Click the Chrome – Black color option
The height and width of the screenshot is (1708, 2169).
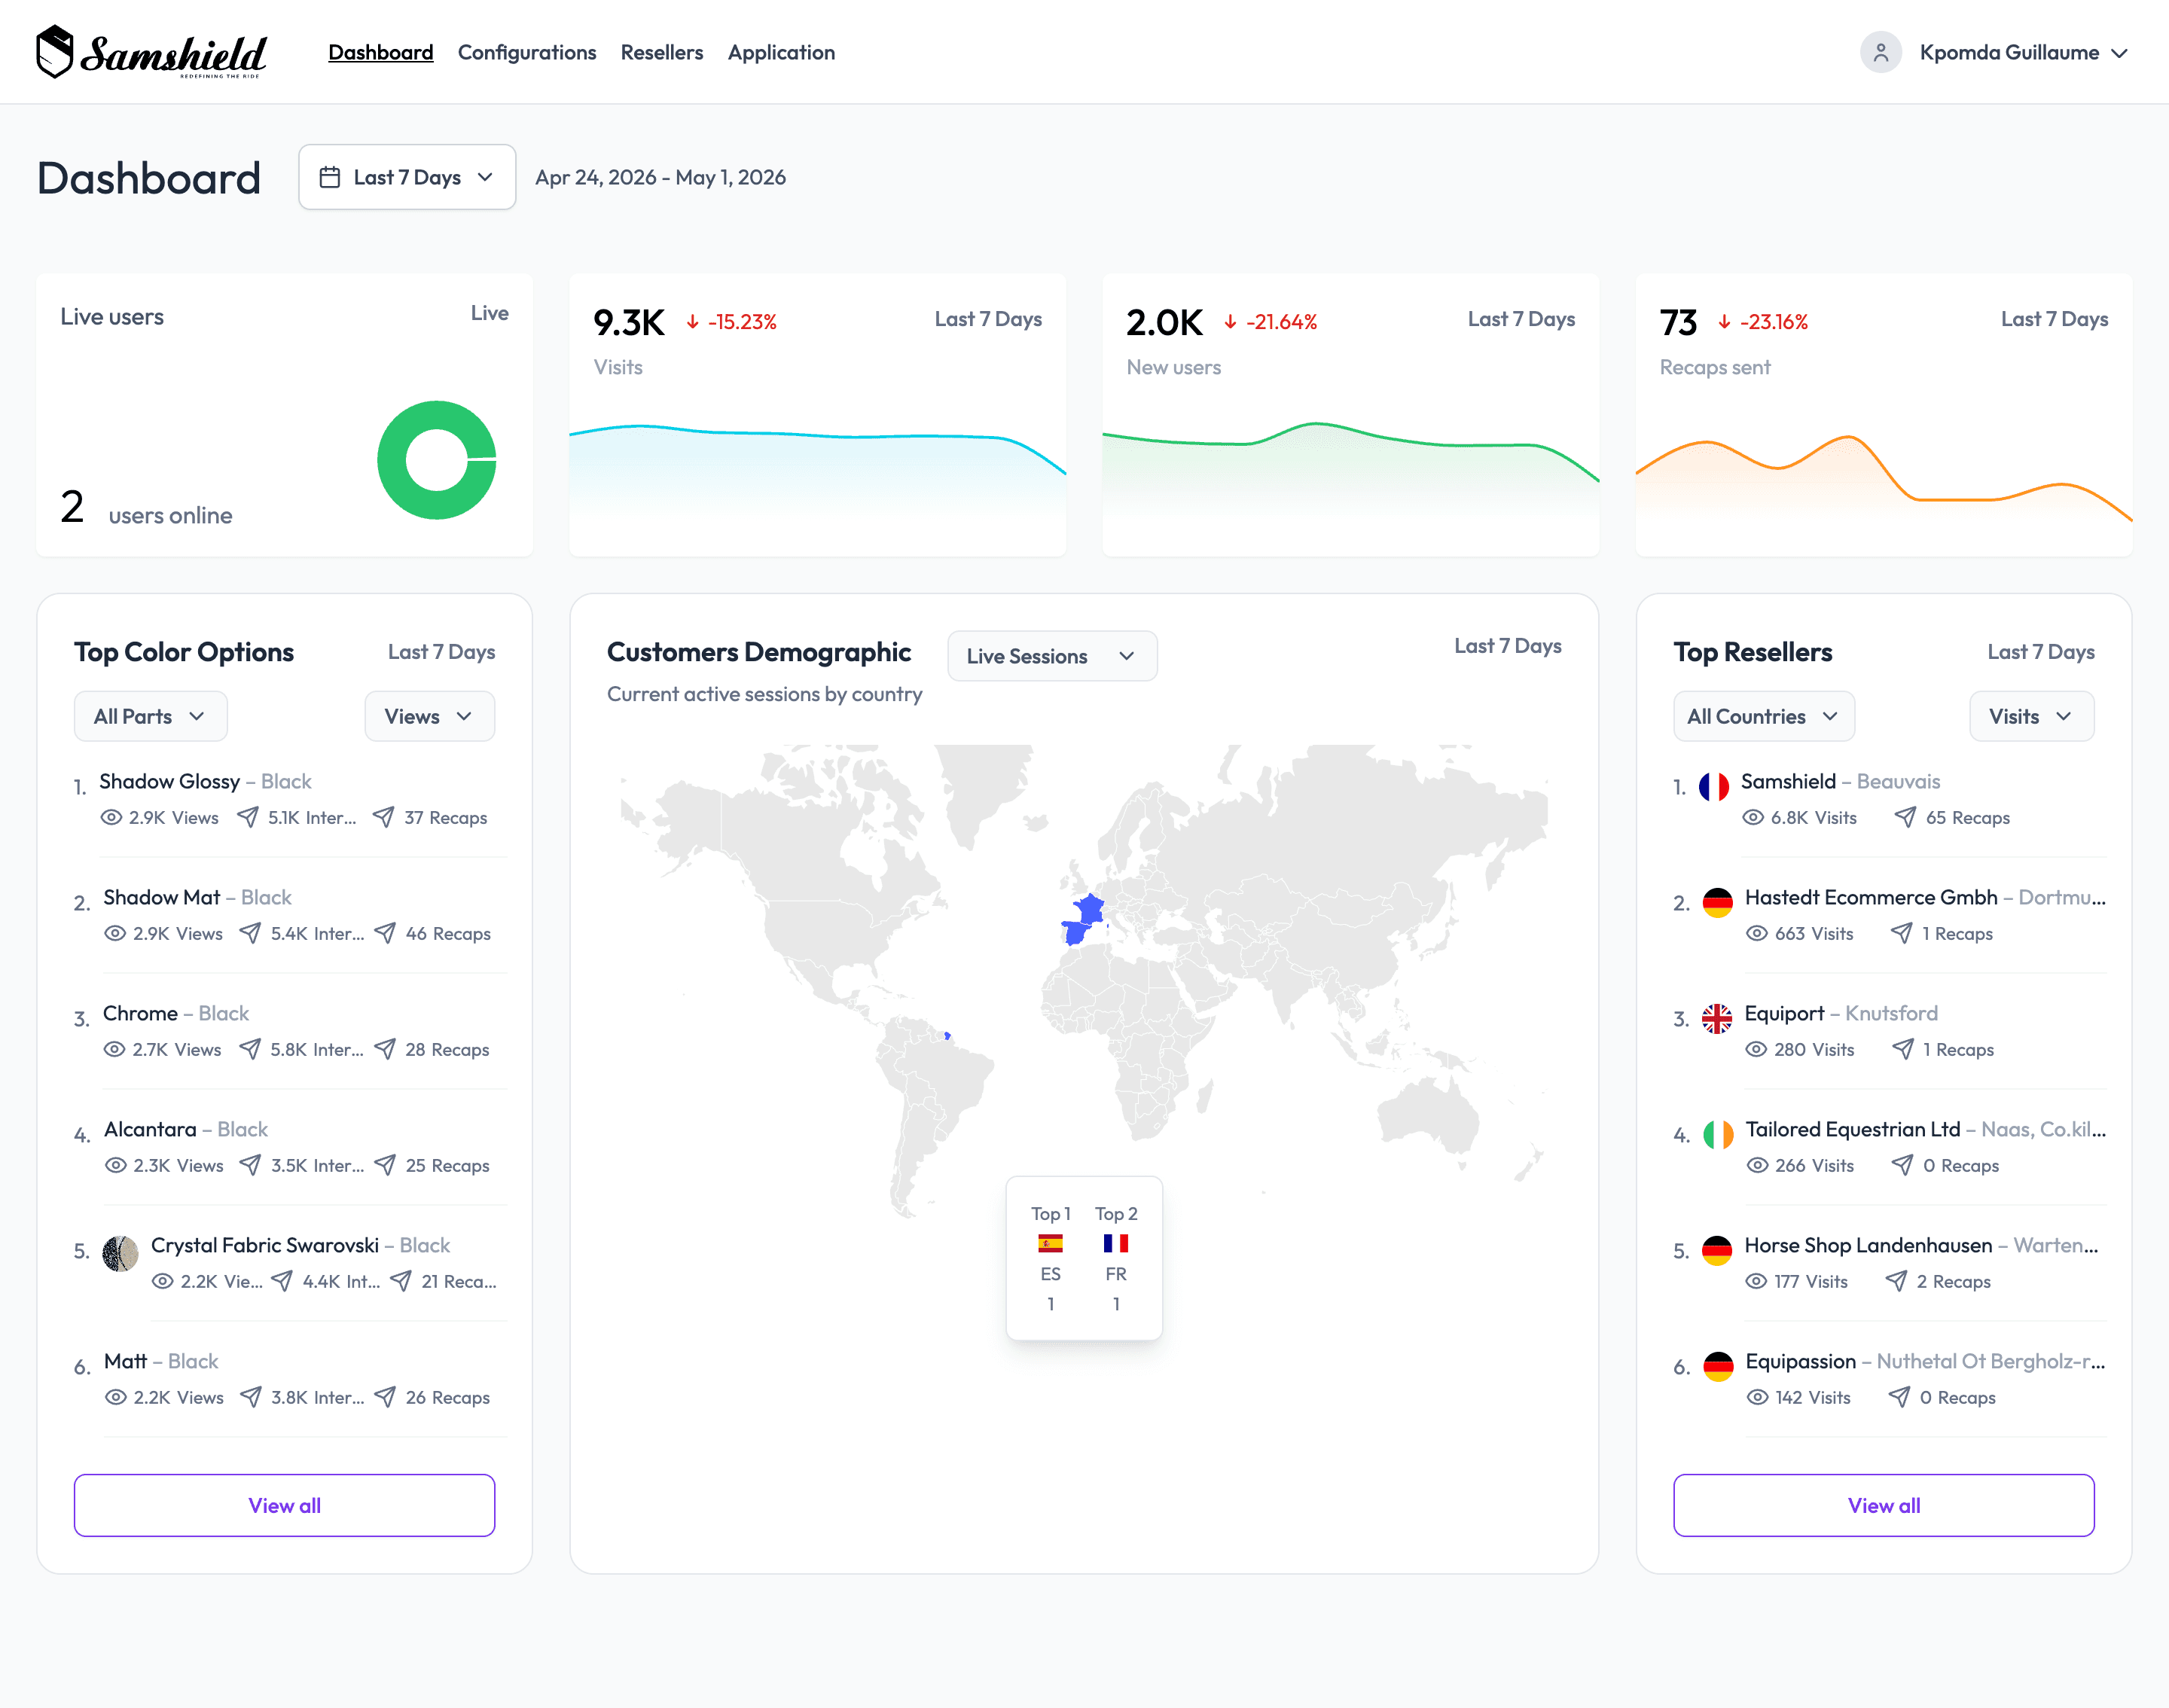click(x=176, y=1014)
